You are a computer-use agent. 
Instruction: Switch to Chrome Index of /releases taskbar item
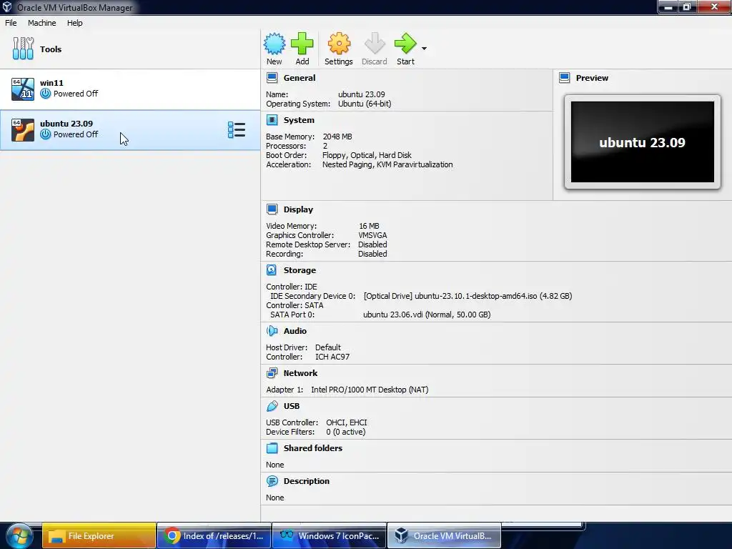214,535
